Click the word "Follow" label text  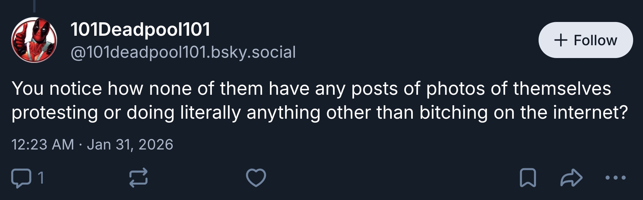tap(595, 40)
